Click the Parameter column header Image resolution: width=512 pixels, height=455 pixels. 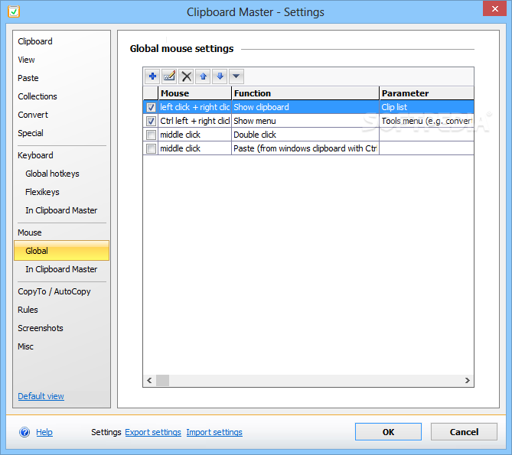pos(427,93)
